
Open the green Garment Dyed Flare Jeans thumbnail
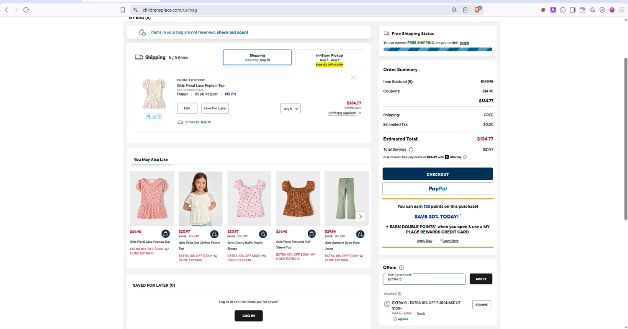tap(347, 199)
